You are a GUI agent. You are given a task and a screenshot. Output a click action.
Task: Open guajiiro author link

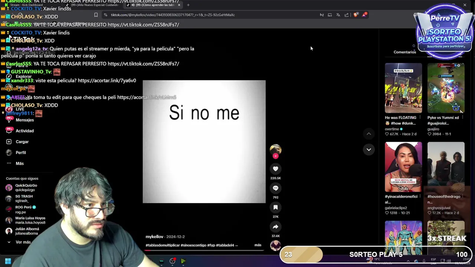tap(433, 129)
